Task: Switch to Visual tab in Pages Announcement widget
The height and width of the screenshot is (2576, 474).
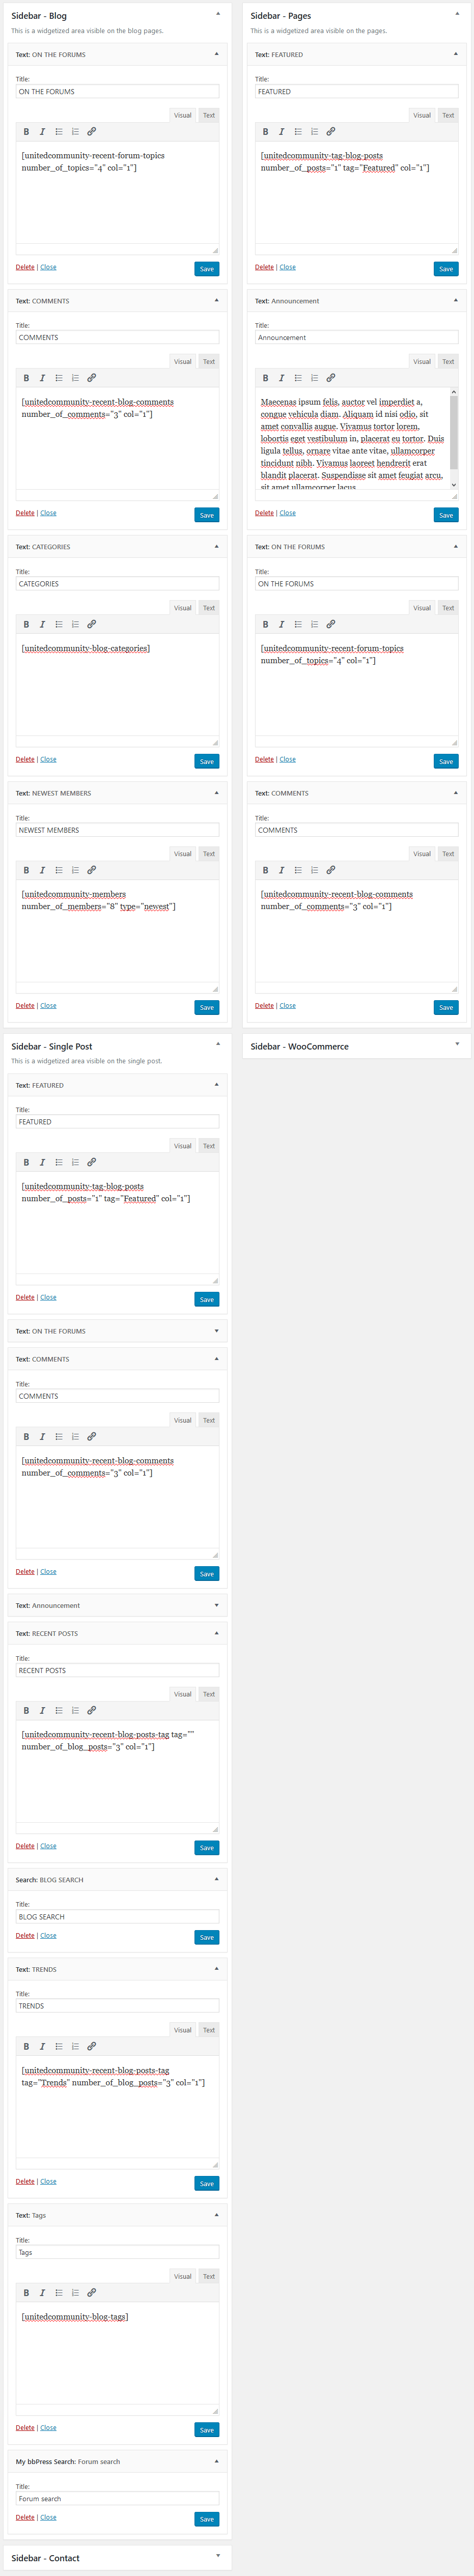Action: pos(422,361)
